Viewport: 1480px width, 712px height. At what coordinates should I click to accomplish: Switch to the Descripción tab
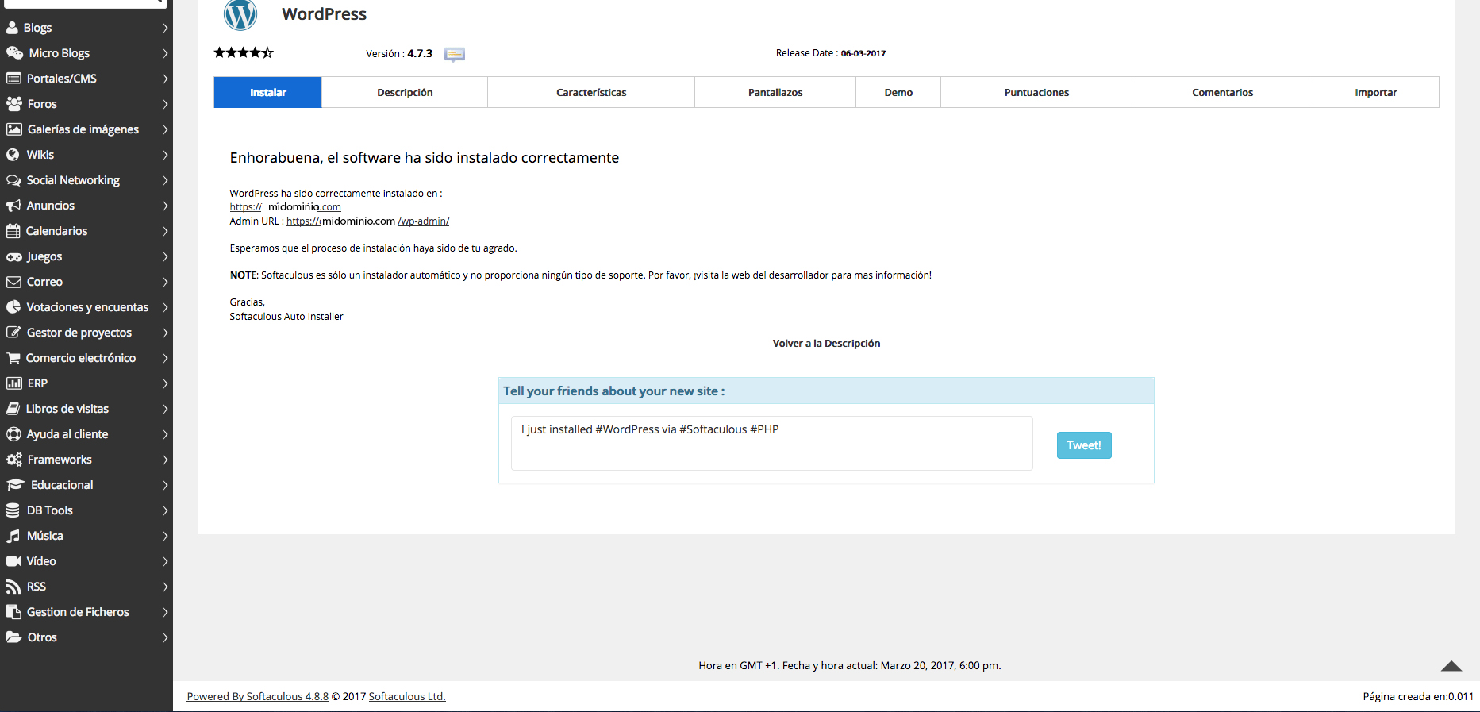click(x=405, y=92)
